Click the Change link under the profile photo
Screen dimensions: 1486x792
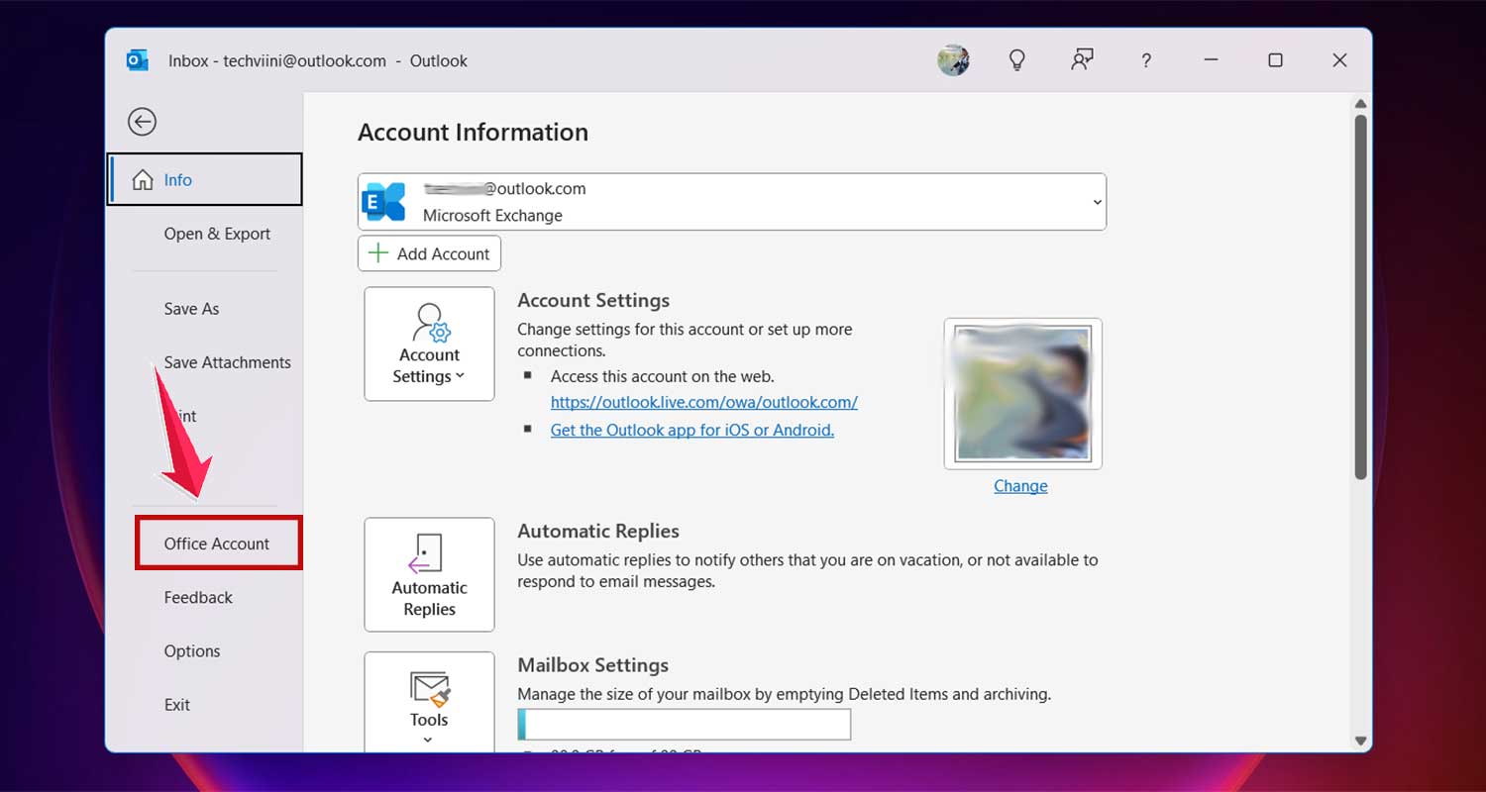pyautogui.click(x=1020, y=485)
